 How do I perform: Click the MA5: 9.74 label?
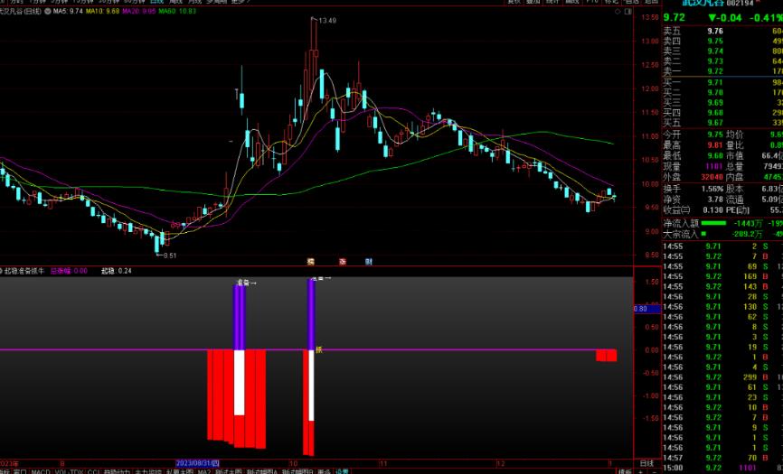click(x=68, y=11)
